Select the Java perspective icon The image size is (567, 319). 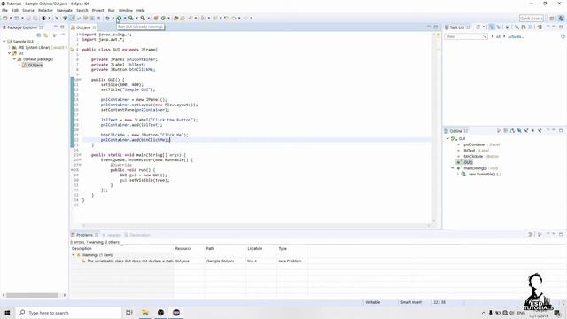[x=561, y=18]
